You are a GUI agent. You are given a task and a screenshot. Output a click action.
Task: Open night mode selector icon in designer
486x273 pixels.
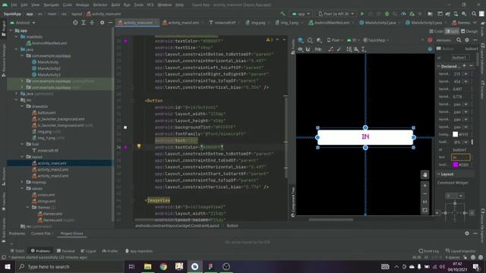tap(319, 40)
